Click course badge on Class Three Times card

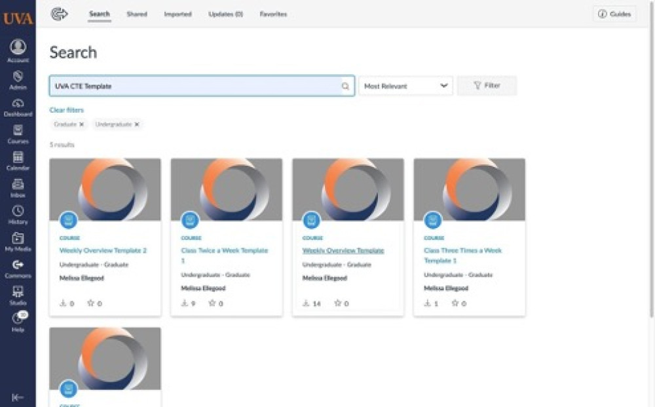[433, 220]
